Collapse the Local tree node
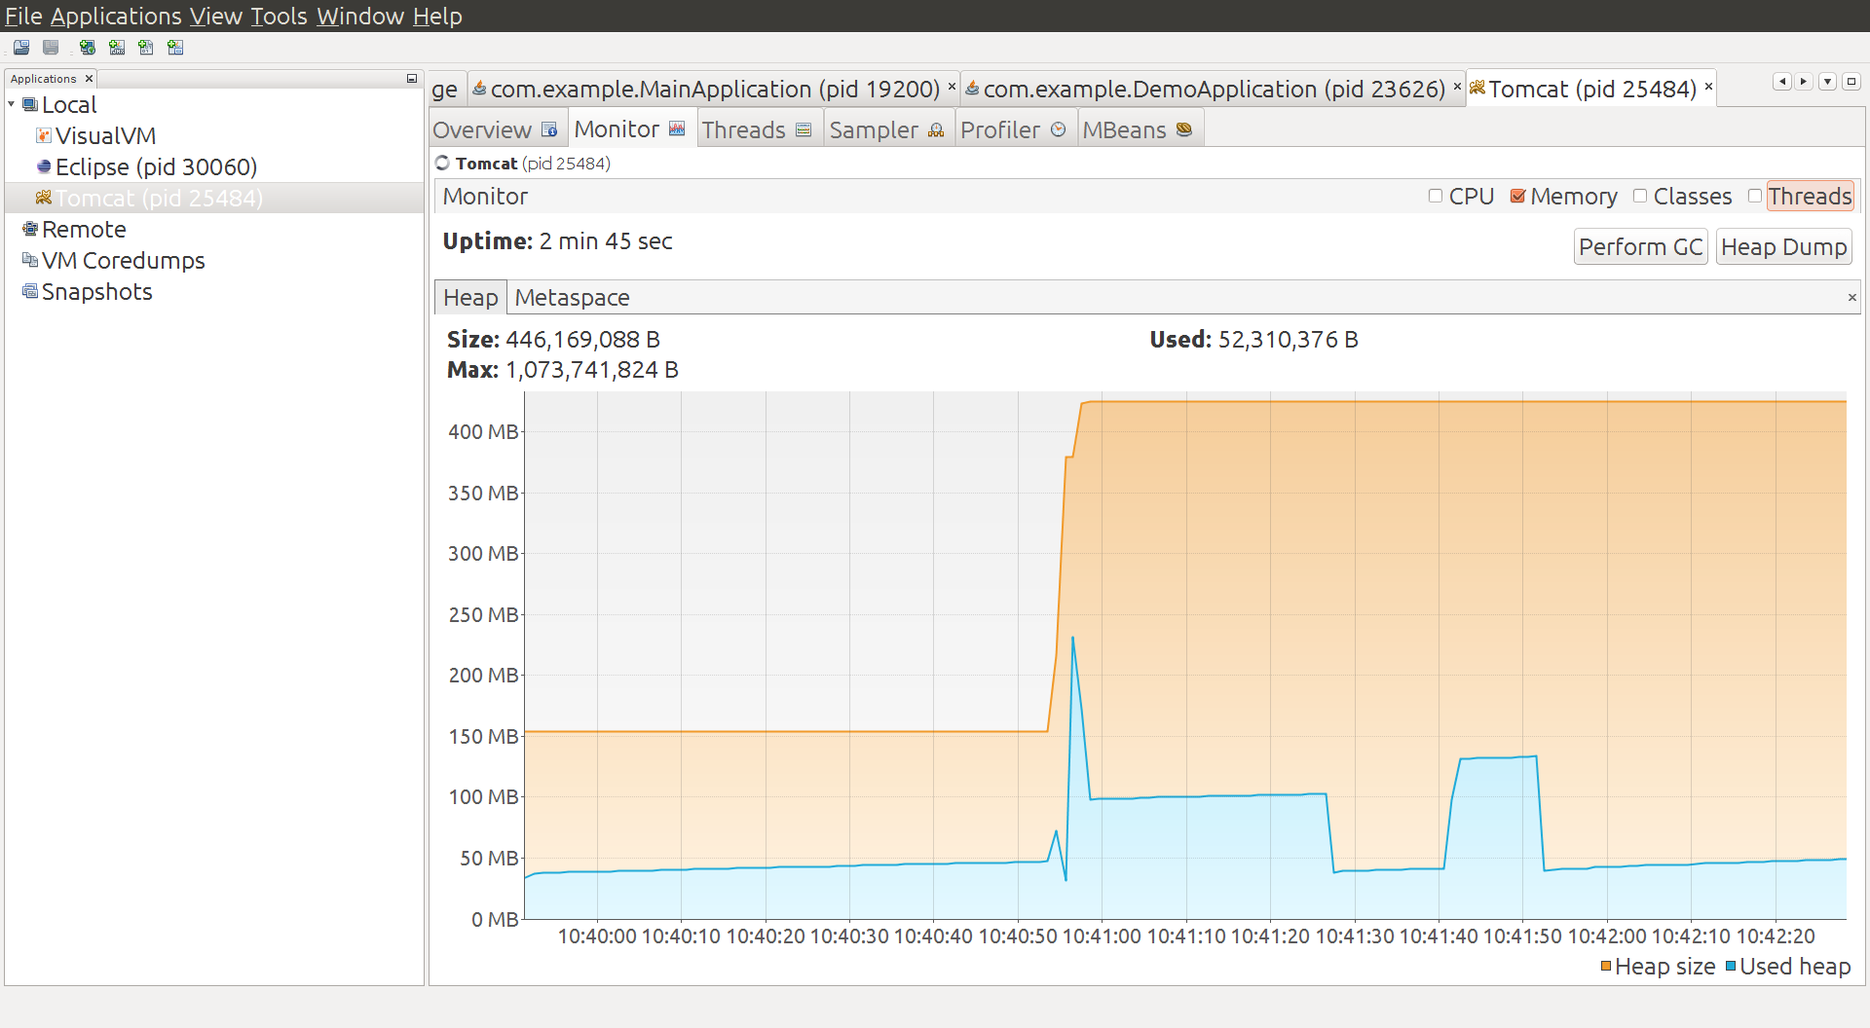The height and width of the screenshot is (1028, 1870). (12, 105)
